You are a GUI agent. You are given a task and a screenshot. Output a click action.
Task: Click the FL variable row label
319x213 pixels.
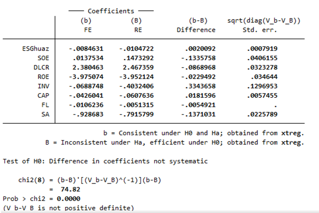click(x=45, y=105)
